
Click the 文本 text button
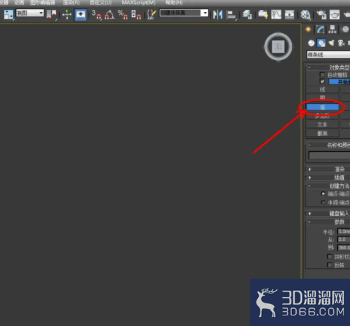(x=322, y=125)
